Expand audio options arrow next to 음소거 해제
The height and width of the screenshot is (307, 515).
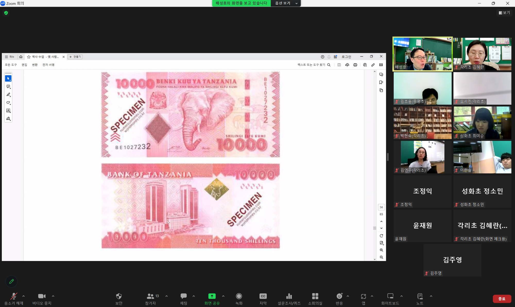24,296
